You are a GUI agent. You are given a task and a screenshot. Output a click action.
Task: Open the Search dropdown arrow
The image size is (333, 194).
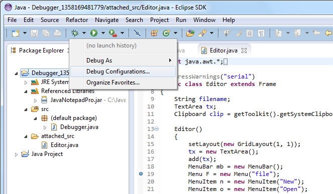pos(211,33)
